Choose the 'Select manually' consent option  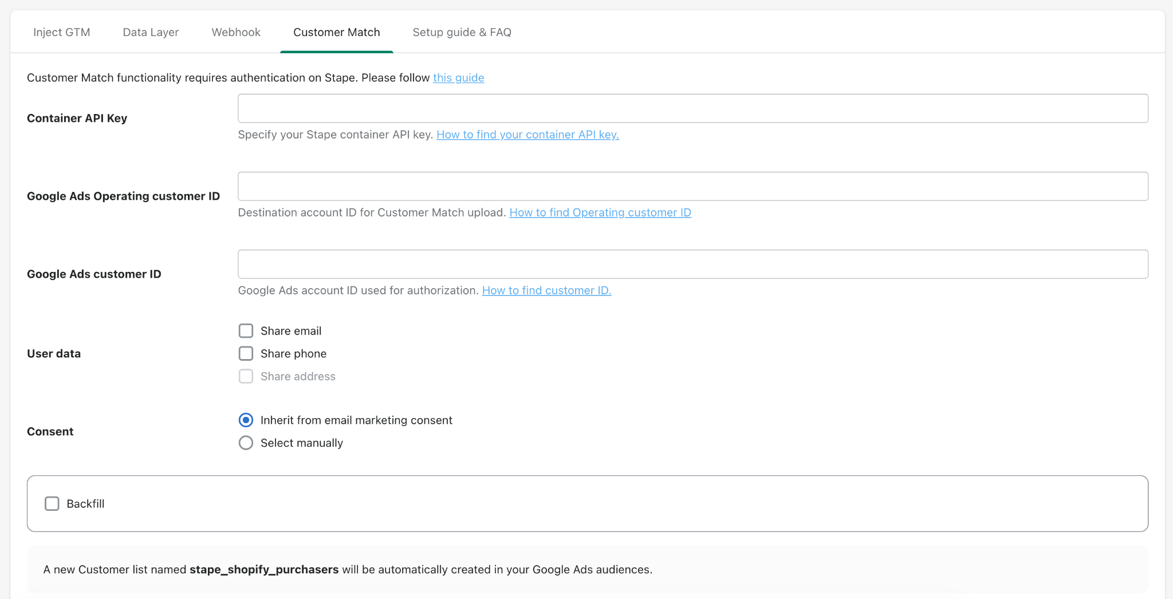[x=246, y=443]
